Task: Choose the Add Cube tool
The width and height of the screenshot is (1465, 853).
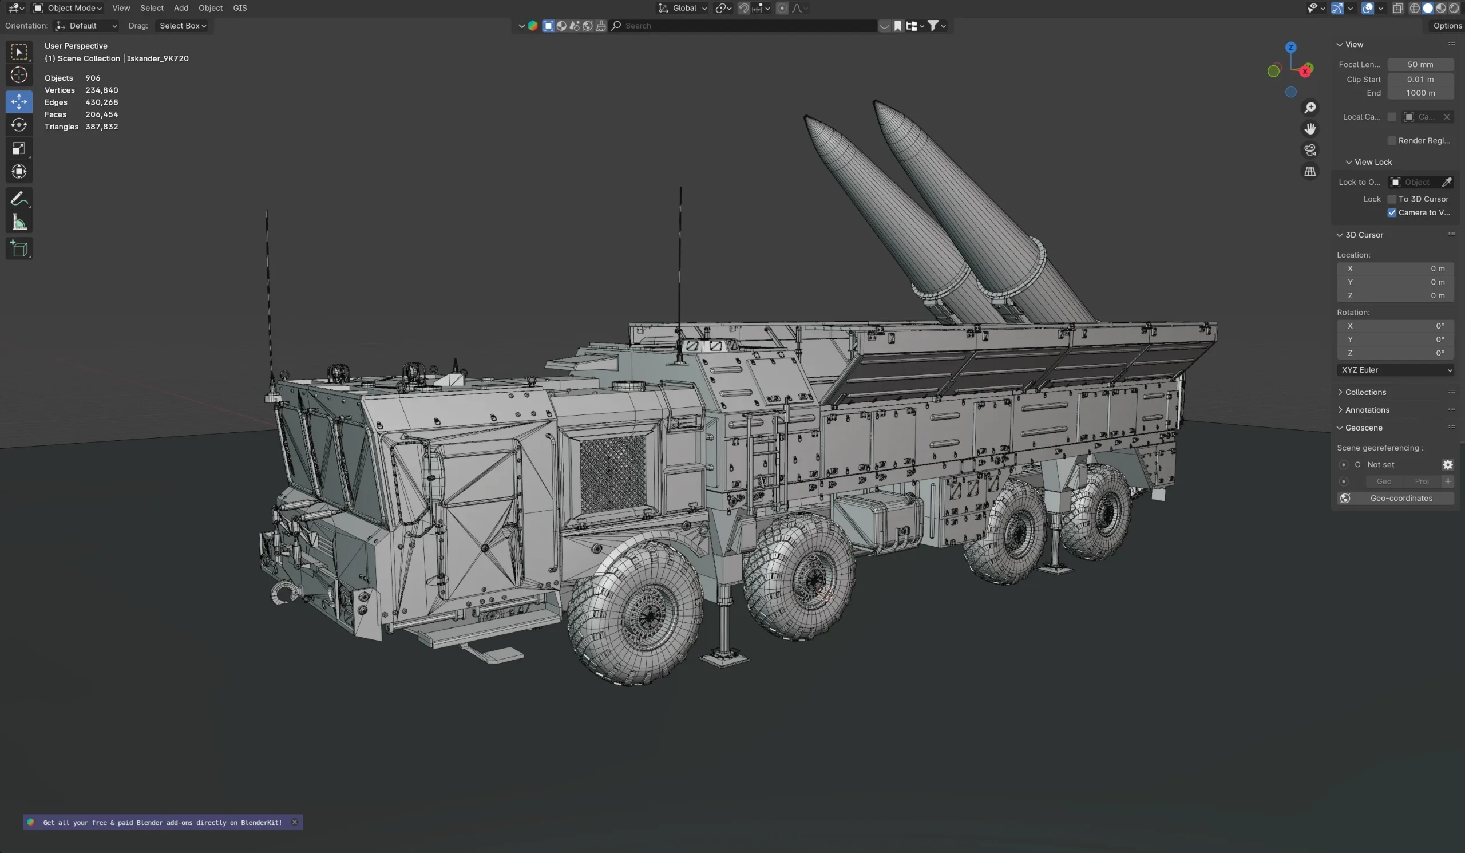Action: point(19,249)
